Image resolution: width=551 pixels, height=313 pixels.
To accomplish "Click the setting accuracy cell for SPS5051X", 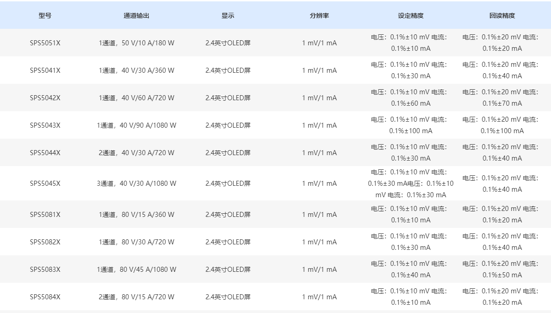I will (411, 43).
